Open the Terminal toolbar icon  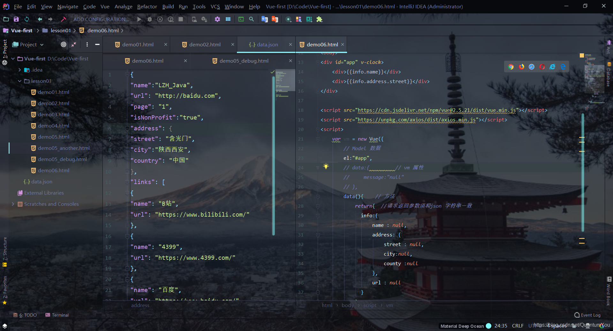pyautogui.click(x=241, y=19)
